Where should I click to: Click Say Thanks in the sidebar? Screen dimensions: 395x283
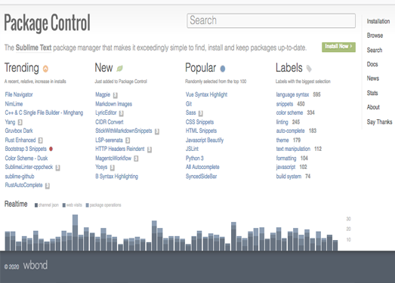pyautogui.click(x=379, y=122)
